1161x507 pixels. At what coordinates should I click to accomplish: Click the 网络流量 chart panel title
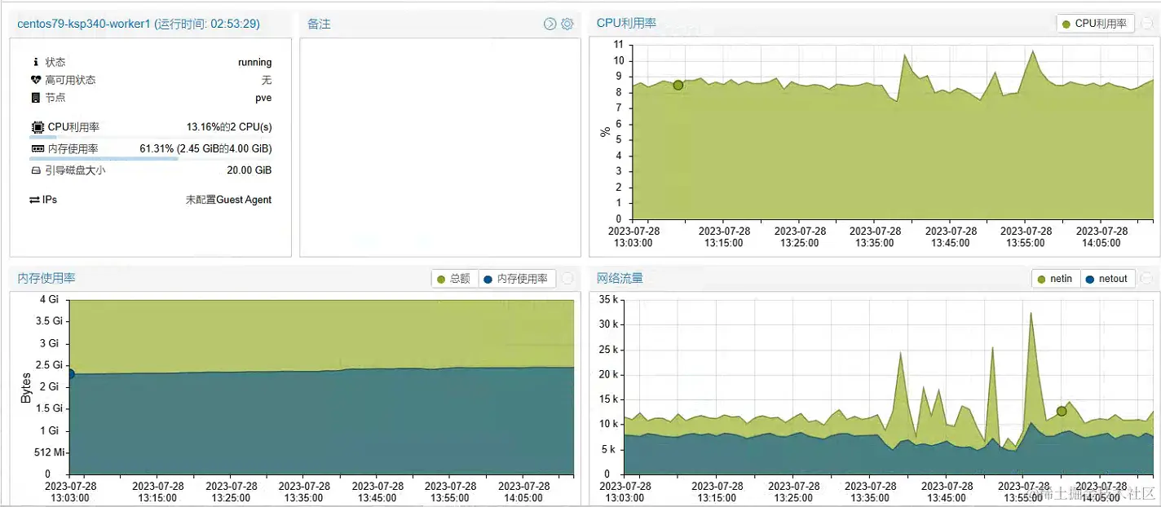620,278
